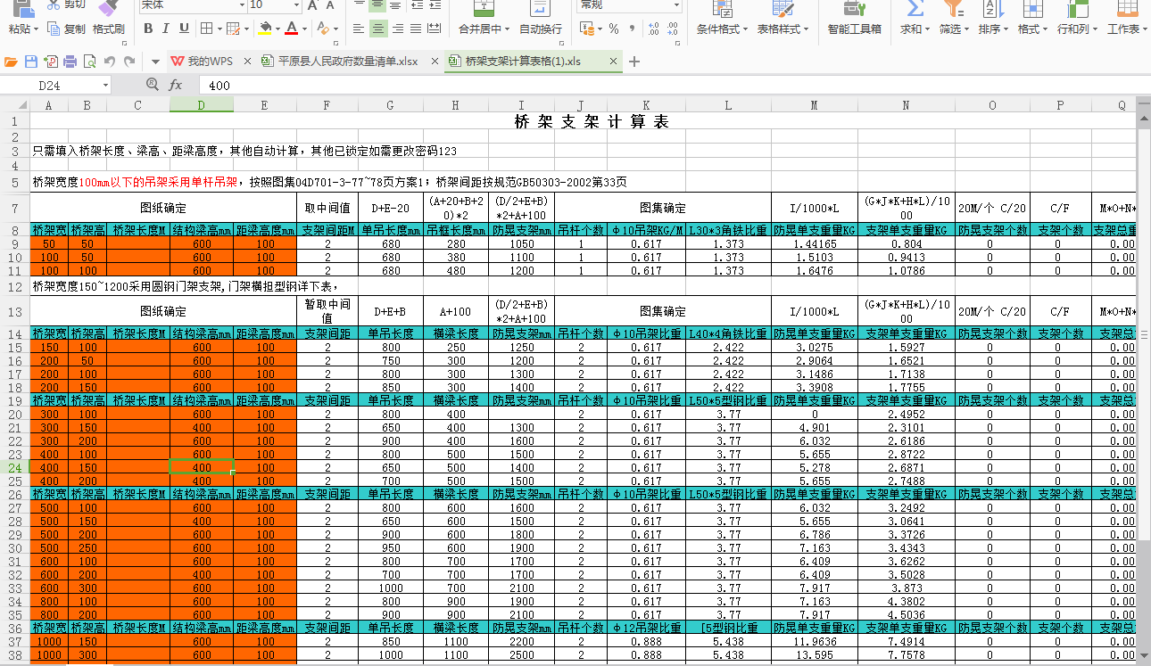The height and width of the screenshot is (666, 1151).
Task: Click the name box showing D24
Action: tap(55, 86)
